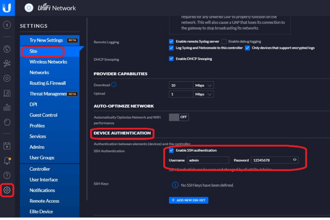Open the Hotspot circle icon in sidebar

pyautogui.click(x=7, y=122)
